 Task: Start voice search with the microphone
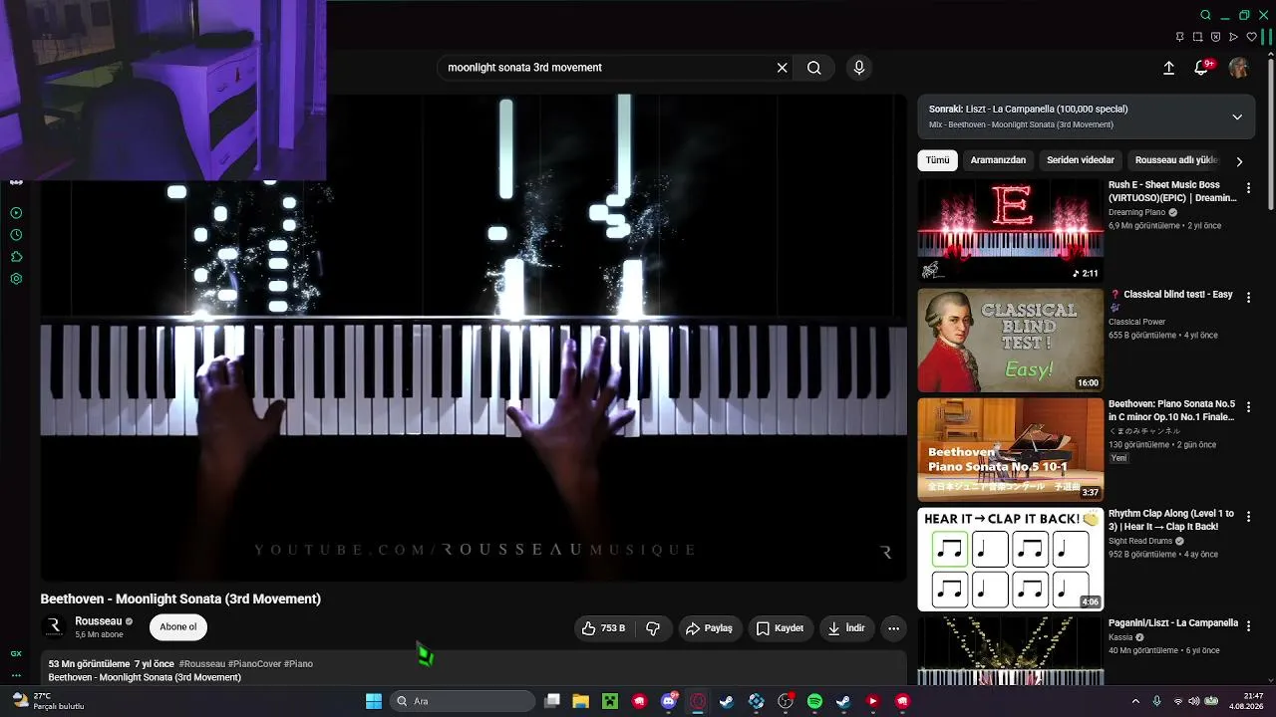point(859,68)
